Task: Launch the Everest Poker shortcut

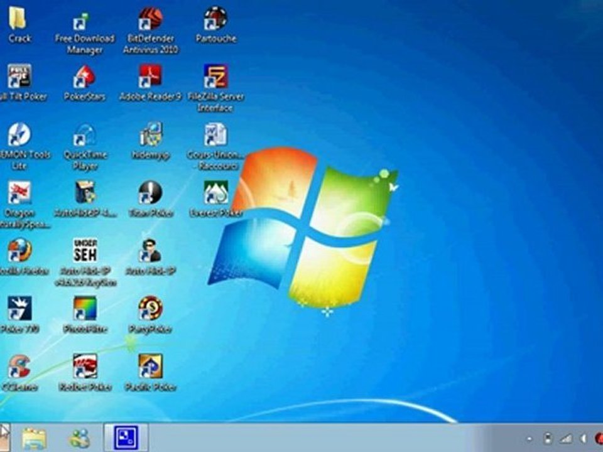Action: coord(215,192)
